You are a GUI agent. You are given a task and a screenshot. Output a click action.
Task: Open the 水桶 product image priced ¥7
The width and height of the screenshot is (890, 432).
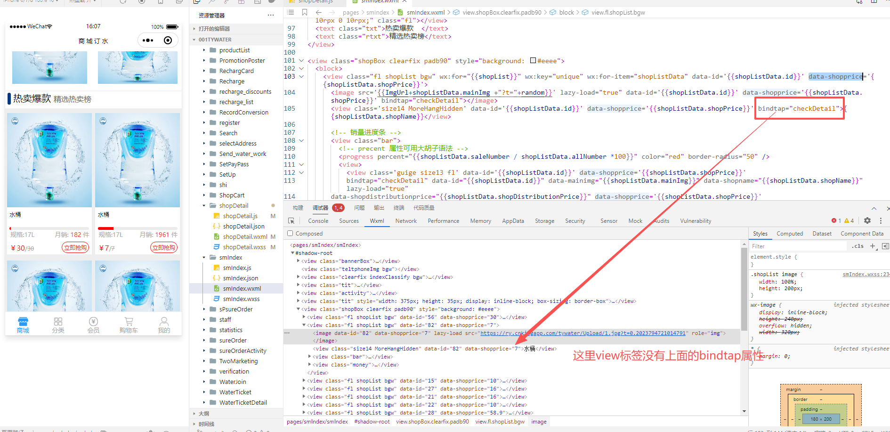(x=138, y=160)
